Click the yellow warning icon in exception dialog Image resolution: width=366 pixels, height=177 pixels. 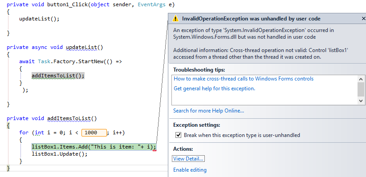(175, 19)
